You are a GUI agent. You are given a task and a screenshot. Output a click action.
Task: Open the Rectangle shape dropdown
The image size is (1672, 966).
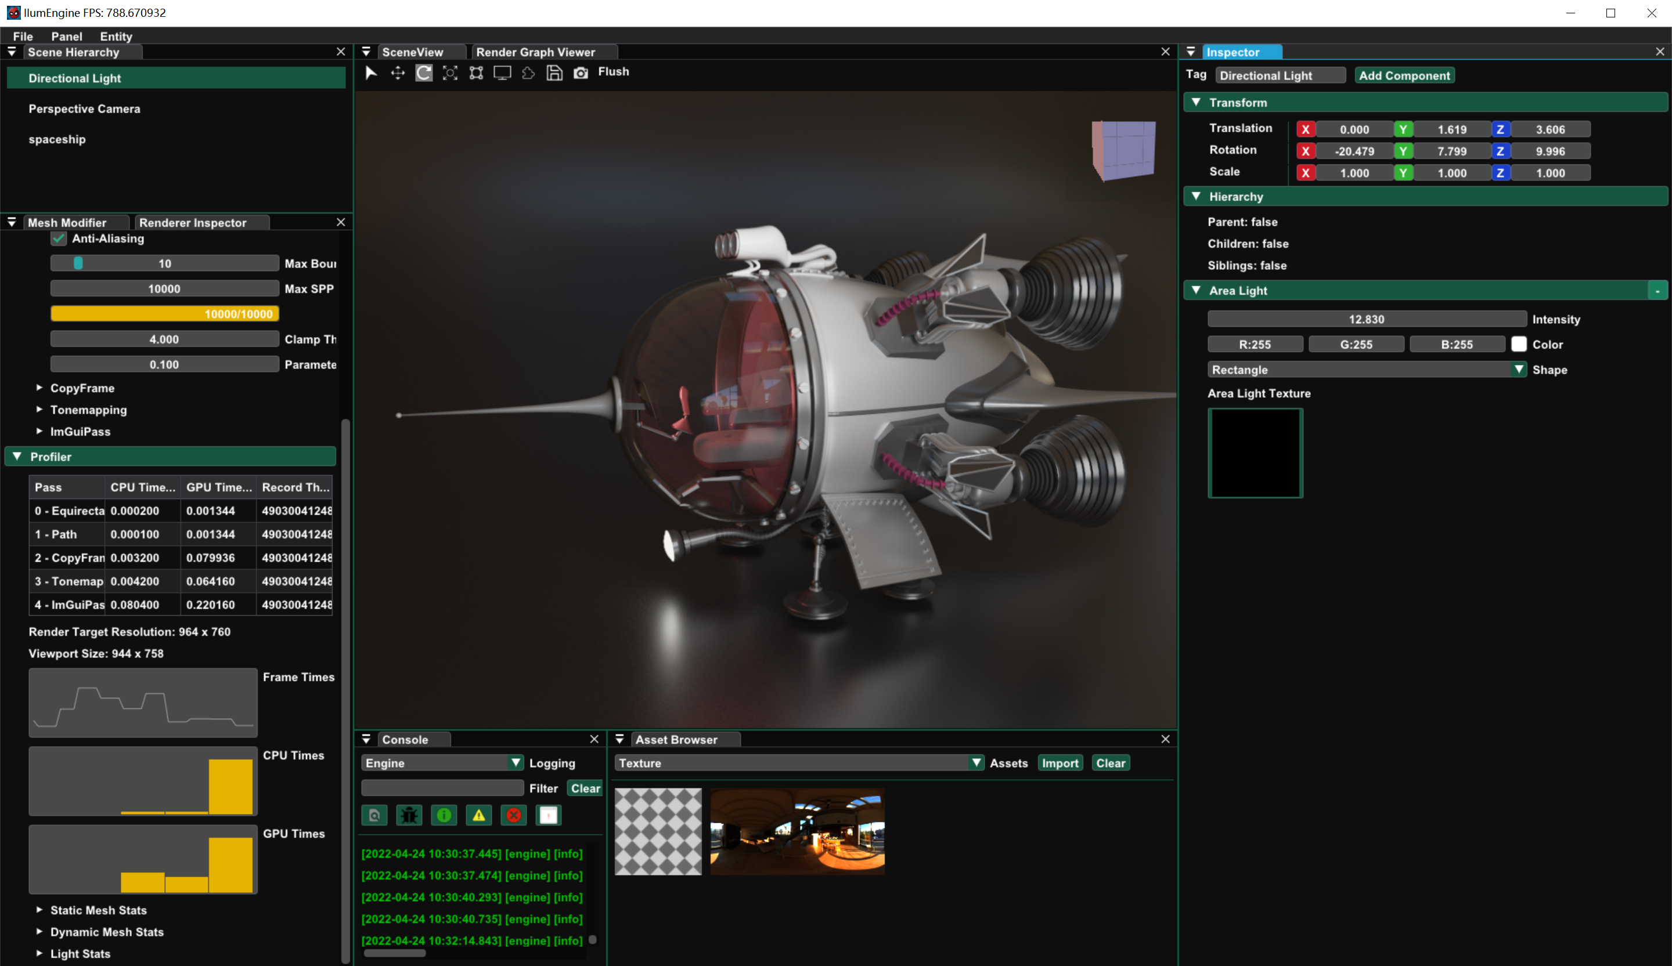[x=1367, y=370]
